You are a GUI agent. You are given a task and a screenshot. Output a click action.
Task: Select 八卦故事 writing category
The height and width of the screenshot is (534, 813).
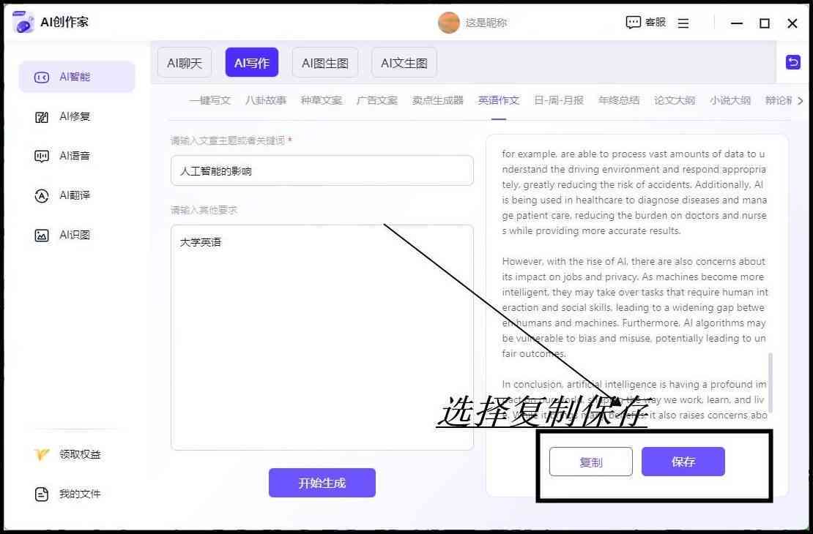[x=266, y=100]
